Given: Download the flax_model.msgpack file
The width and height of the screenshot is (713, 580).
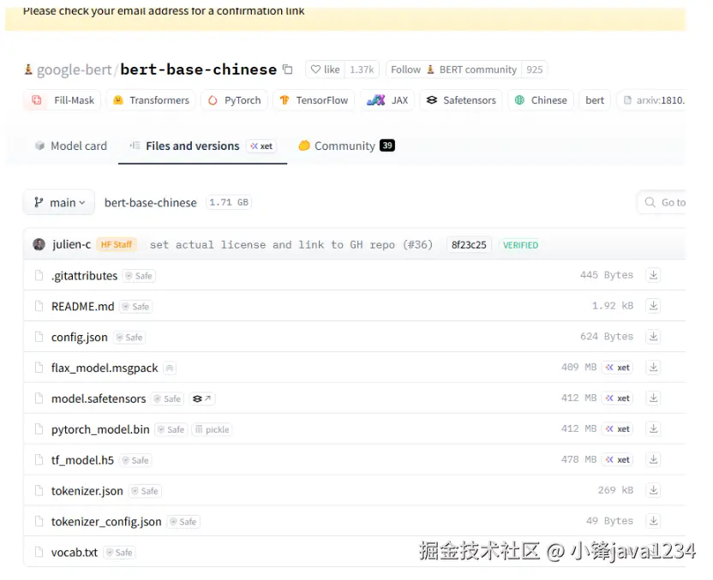Looking at the screenshot, I should 653,368.
